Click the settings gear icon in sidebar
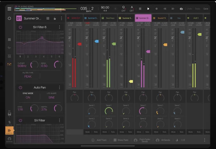216x149 pixels. tap(9, 18)
